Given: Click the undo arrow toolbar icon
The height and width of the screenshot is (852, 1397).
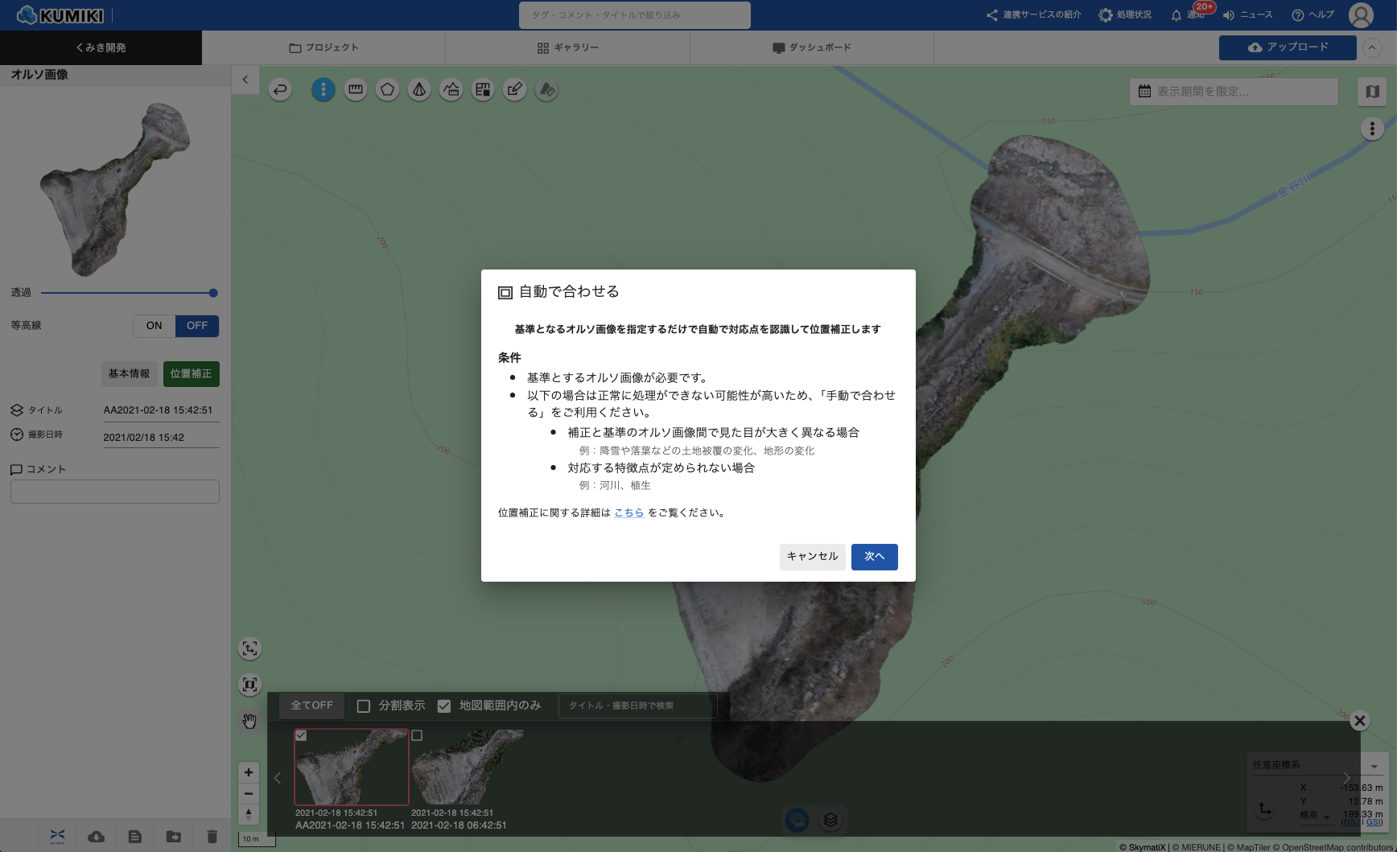Looking at the screenshot, I should click(280, 90).
